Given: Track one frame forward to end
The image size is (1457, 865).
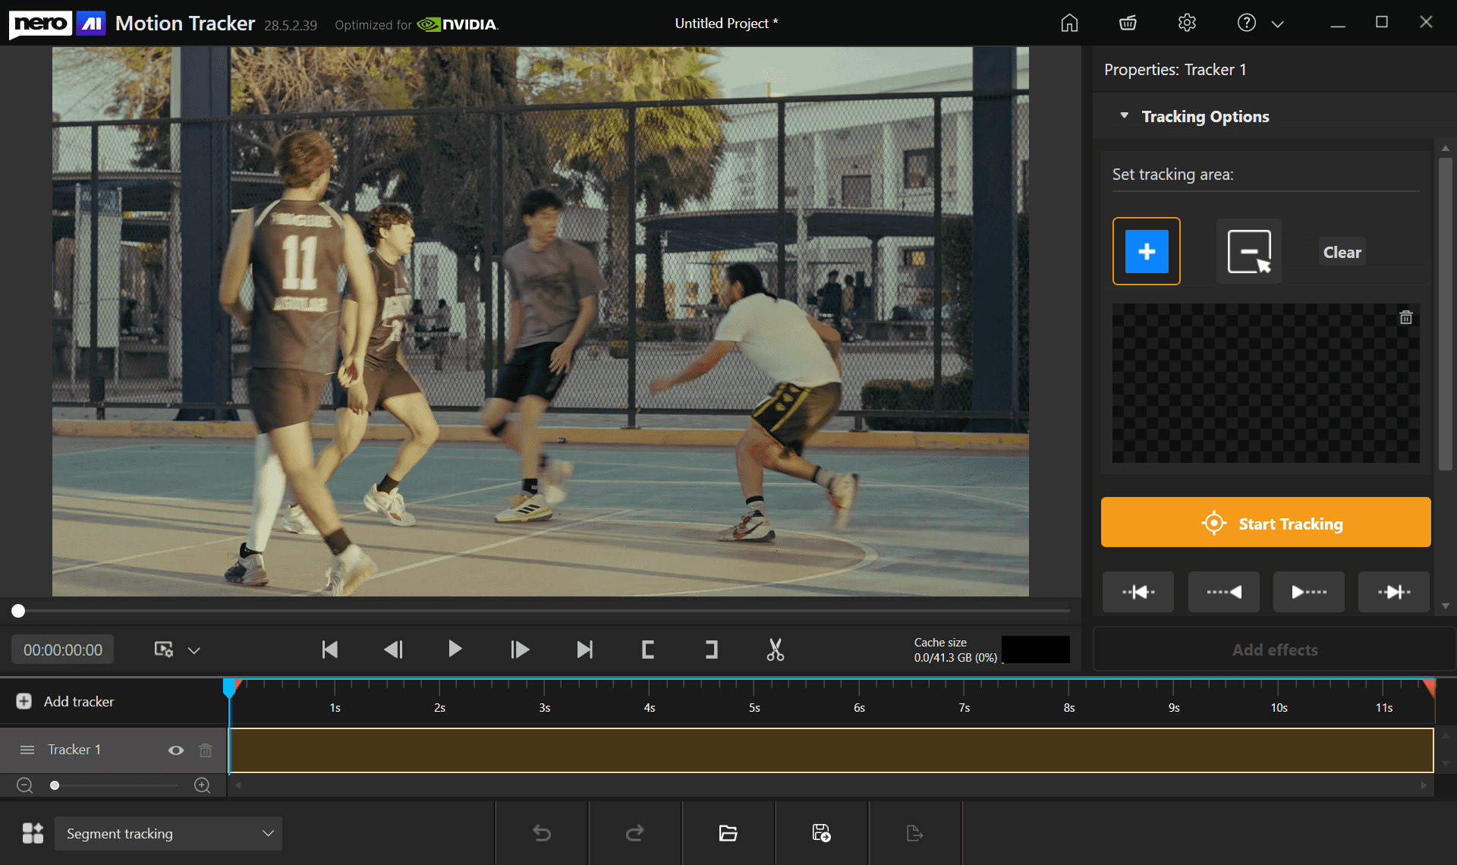Looking at the screenshot, I should pyautogui.click(x=1393, y=592).
